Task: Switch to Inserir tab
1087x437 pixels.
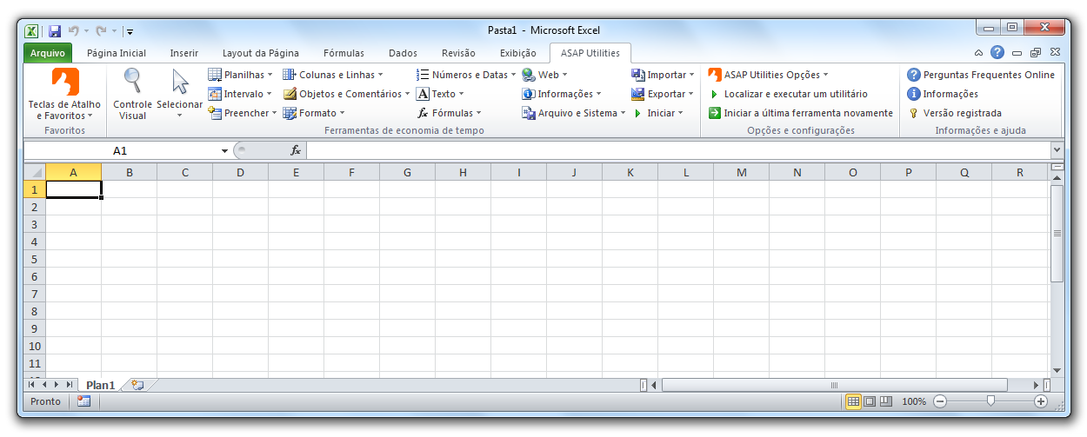Action: [184, 53]
